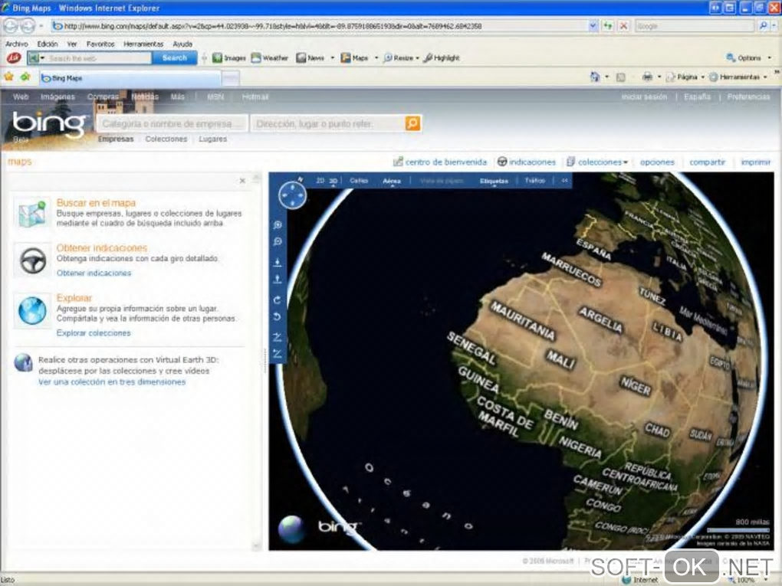Screen dimensions: 782x586
Task: Click the Obtener indicaciones link
Action: click(94, 273)
